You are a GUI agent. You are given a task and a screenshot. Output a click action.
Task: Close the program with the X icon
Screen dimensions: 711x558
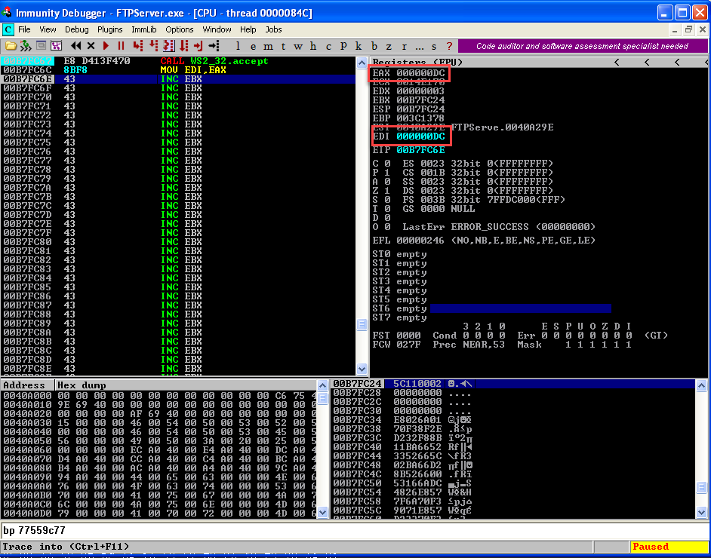(x=91, y=46)
